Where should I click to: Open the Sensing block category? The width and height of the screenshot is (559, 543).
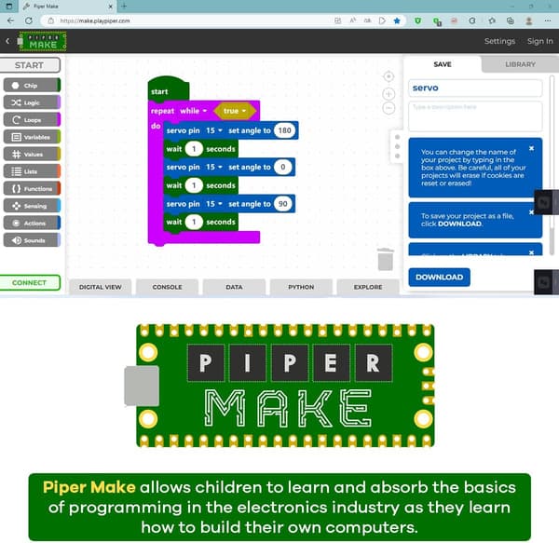[x=32, y=206]
